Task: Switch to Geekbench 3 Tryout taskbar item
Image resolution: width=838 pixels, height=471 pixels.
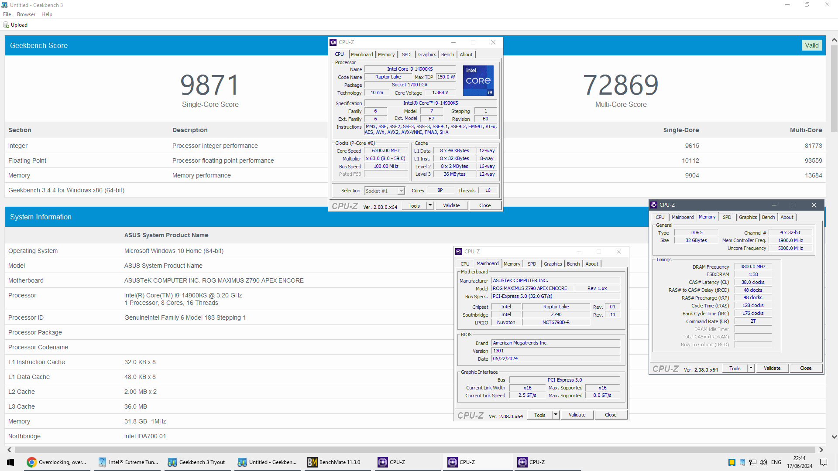Action: [197, 462]
